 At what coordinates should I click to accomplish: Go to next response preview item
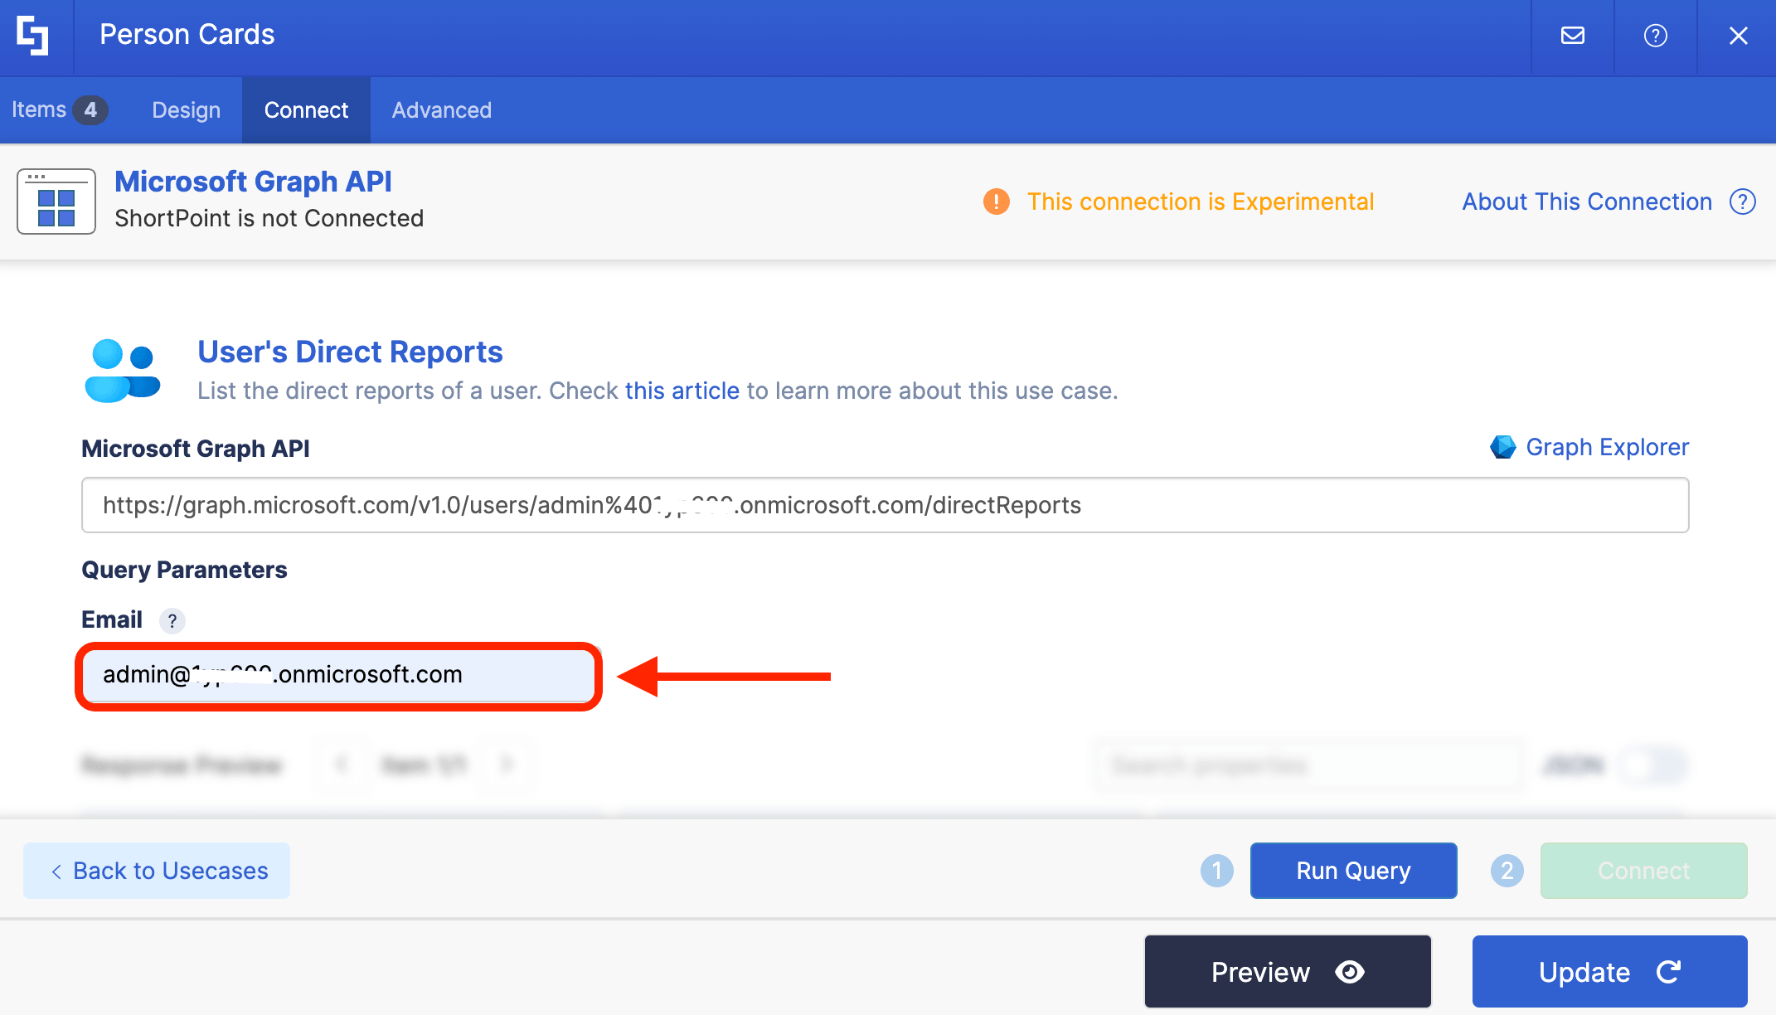click(507, 764)
